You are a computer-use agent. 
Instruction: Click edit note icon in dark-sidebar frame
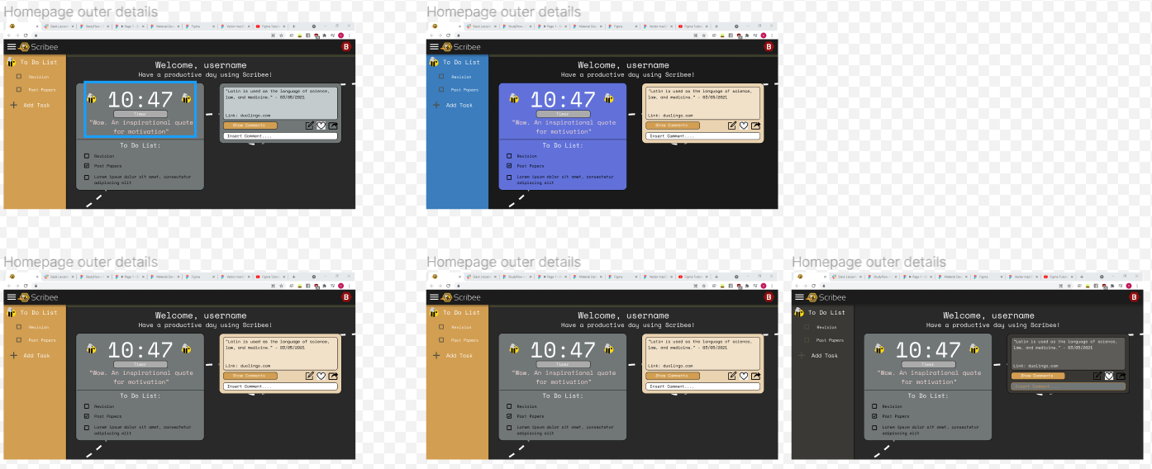1097,376
